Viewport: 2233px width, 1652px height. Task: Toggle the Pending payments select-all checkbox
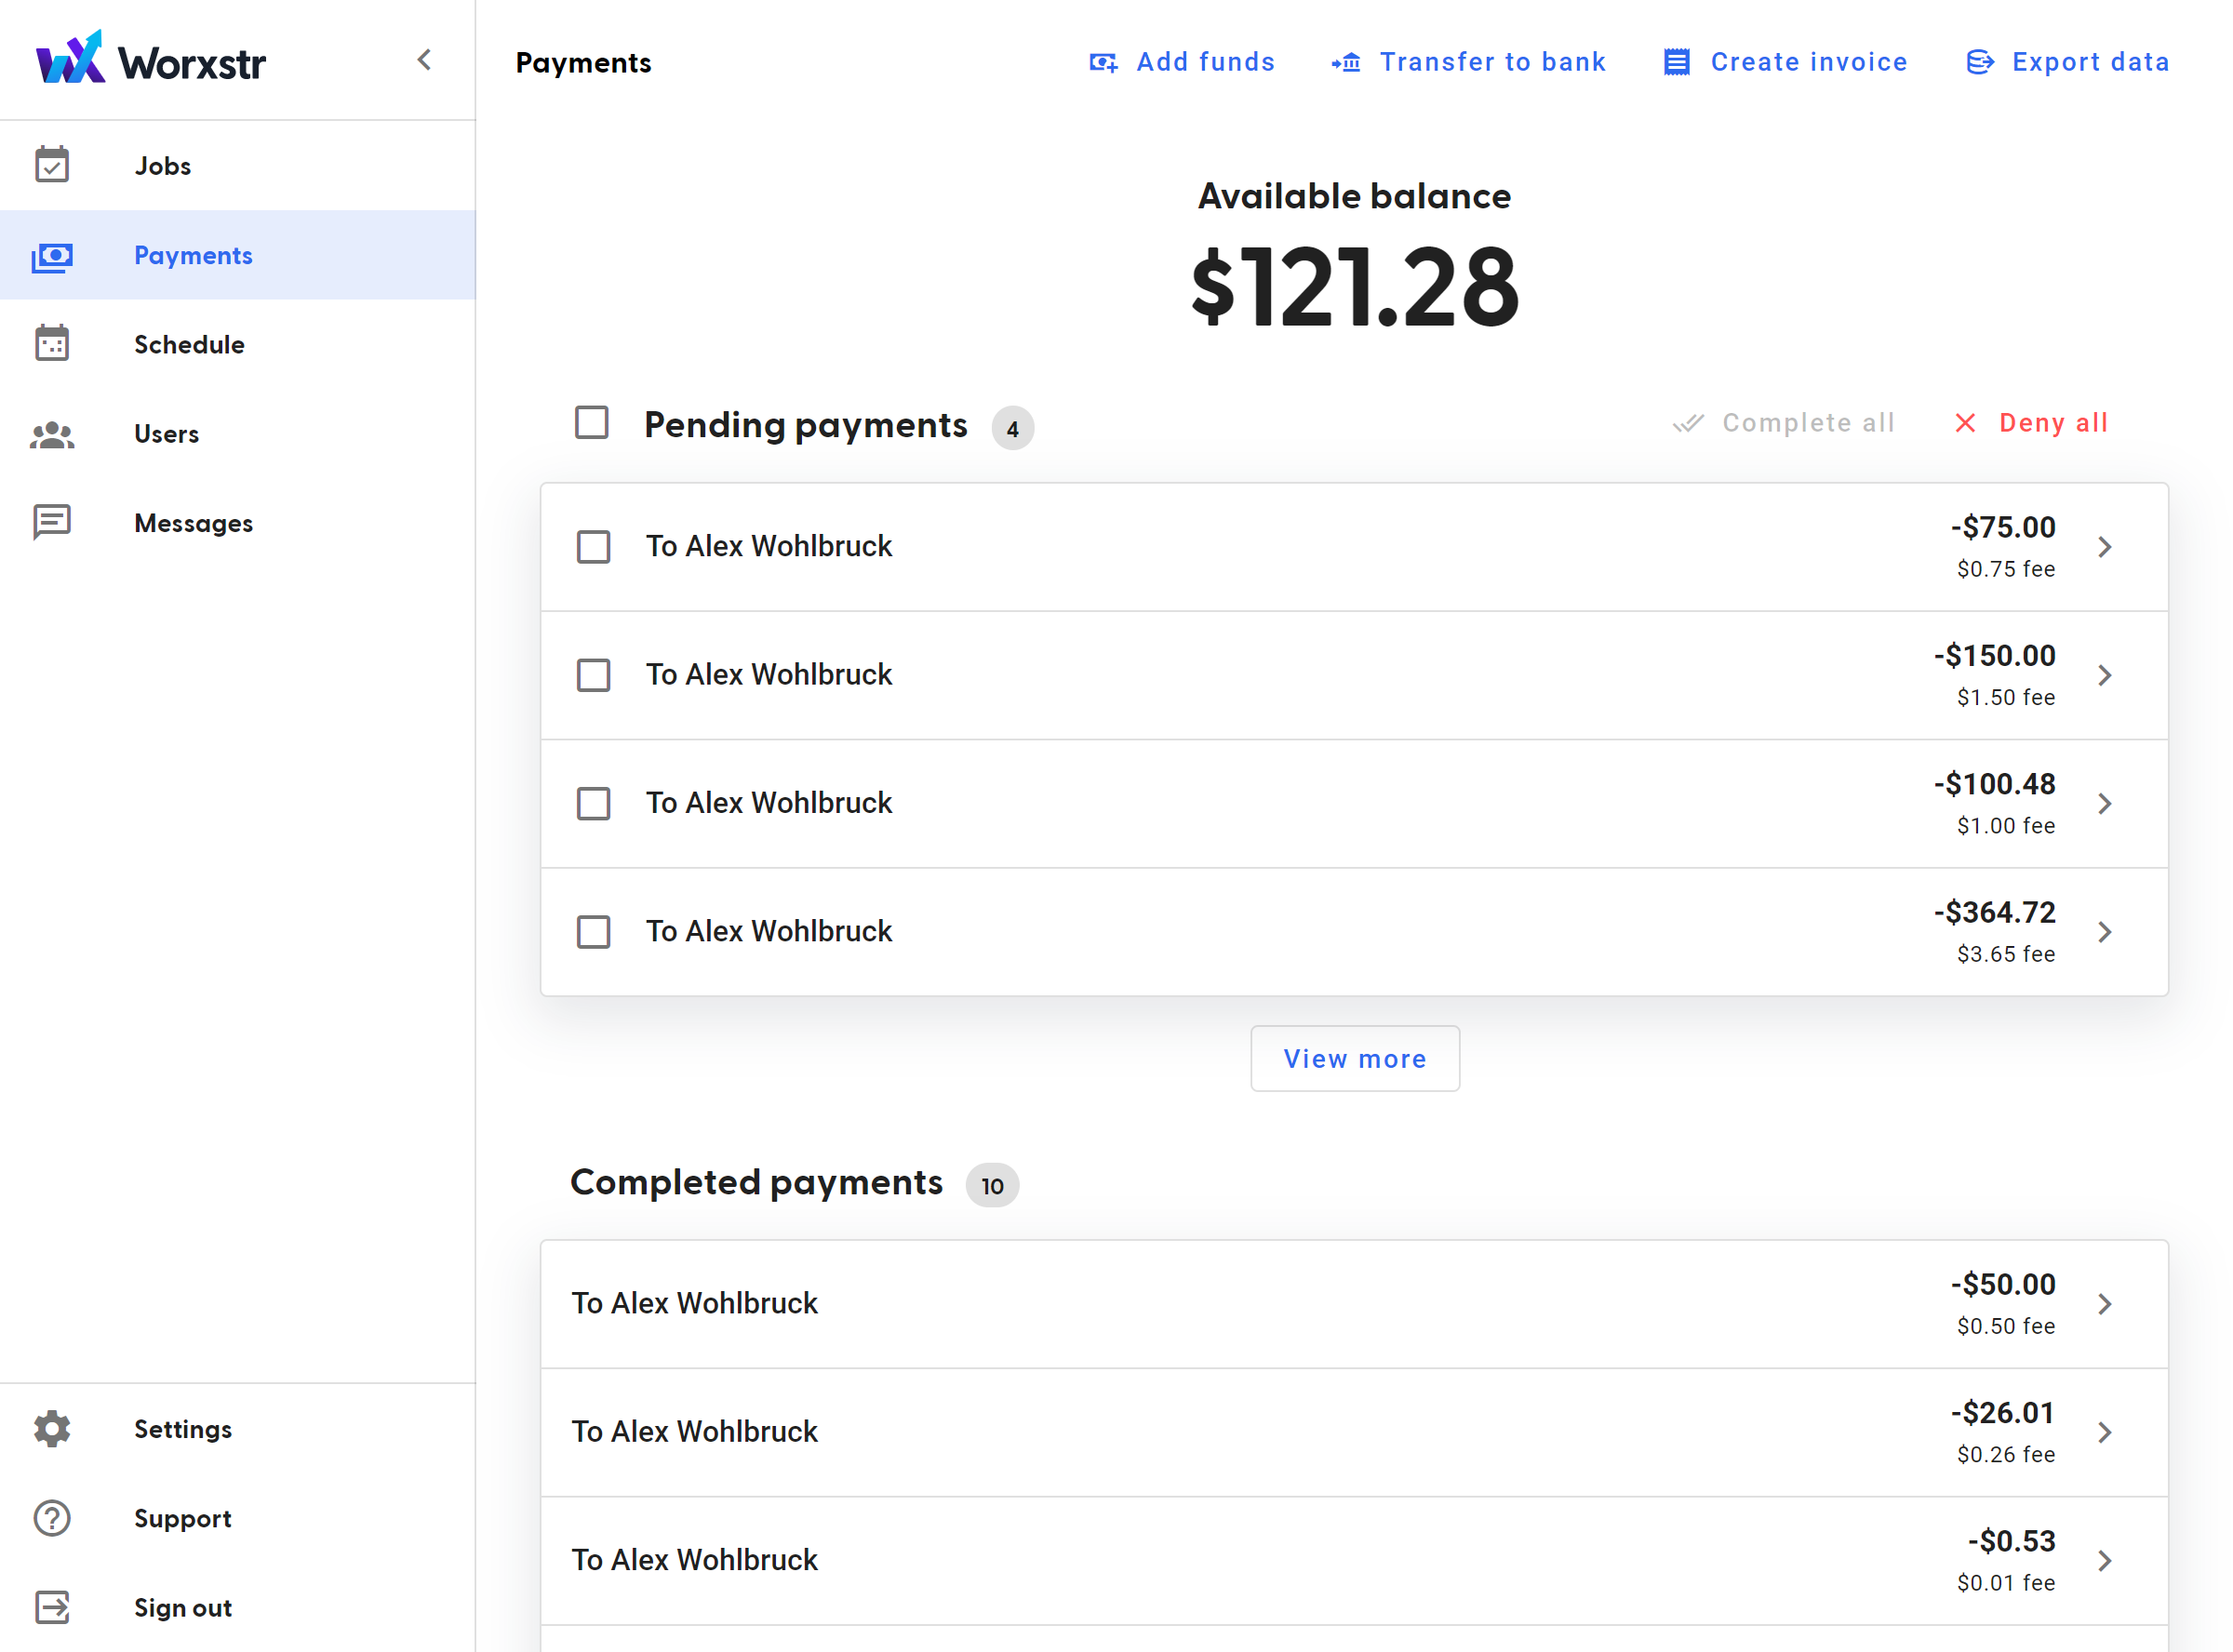coord(591,423)
